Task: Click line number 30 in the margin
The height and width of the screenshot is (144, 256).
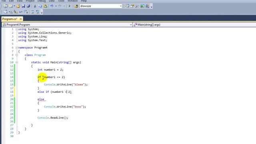Action: pyautogui.click(x=12, y=136)
